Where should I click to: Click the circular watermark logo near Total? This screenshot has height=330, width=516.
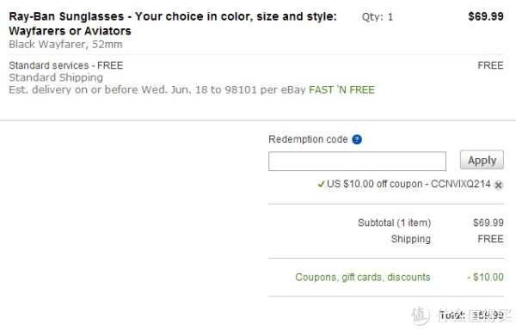tap(420, 315)
